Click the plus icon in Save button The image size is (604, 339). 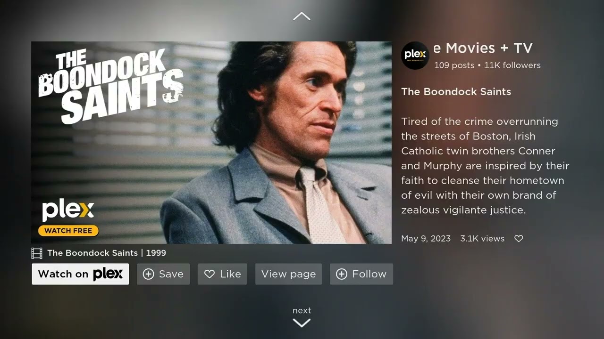(x=148, y=274)
